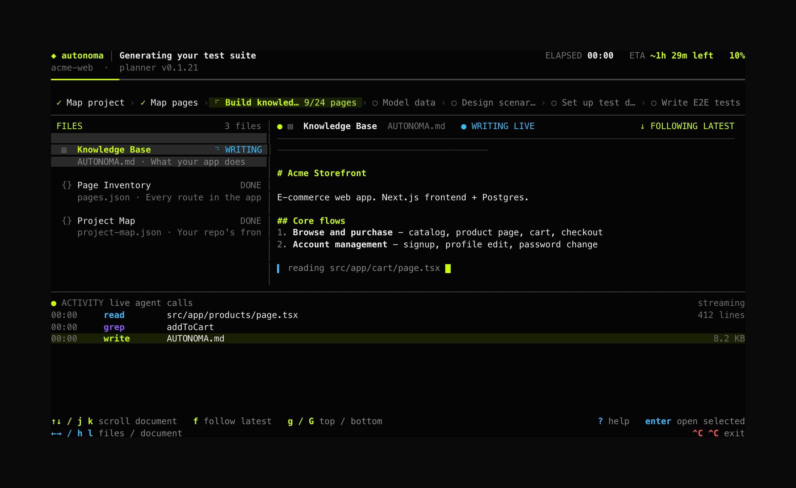Click the 'streaming' status label
Screen dimensions: 796x488
pos(721,303)
